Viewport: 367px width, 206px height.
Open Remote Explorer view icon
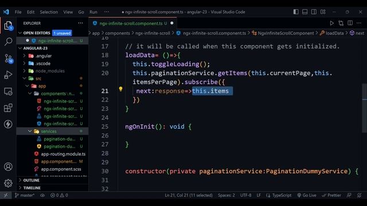8,92
